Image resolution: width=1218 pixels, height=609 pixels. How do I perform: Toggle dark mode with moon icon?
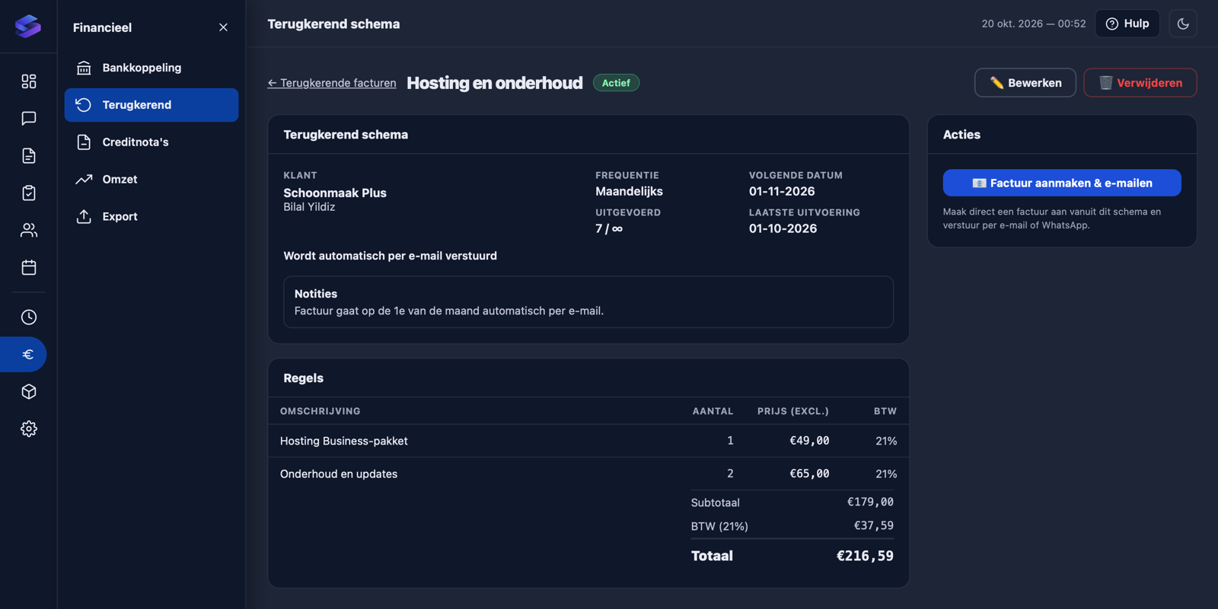click(x=1183, y=24)
